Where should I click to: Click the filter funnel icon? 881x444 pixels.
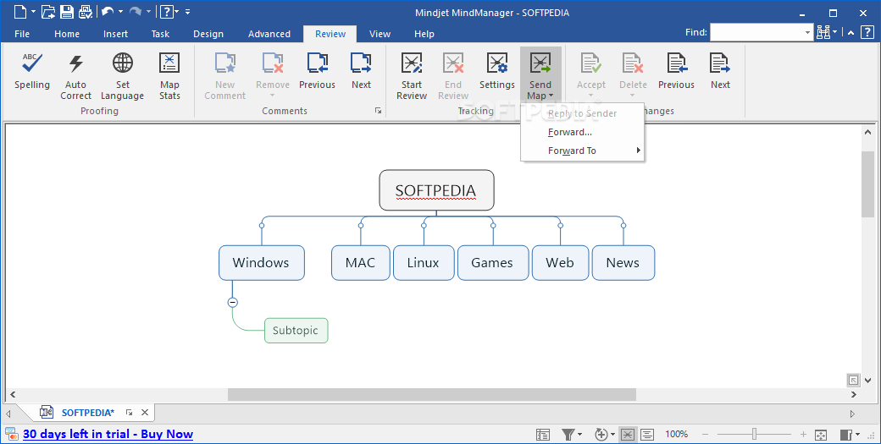[x=568, y=435]
